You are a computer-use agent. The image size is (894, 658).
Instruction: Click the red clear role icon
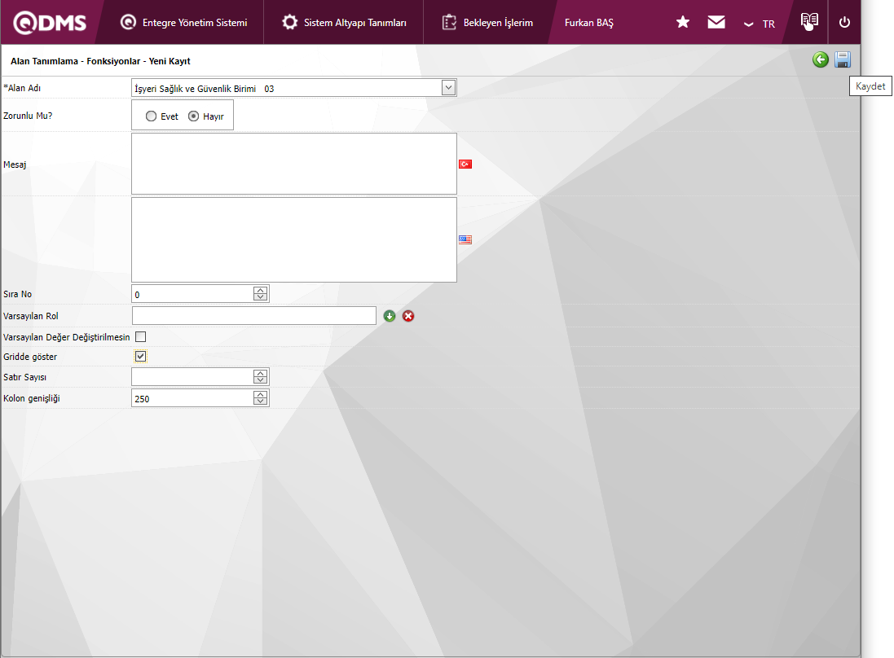pyautogui.click(x=408, y=316)
